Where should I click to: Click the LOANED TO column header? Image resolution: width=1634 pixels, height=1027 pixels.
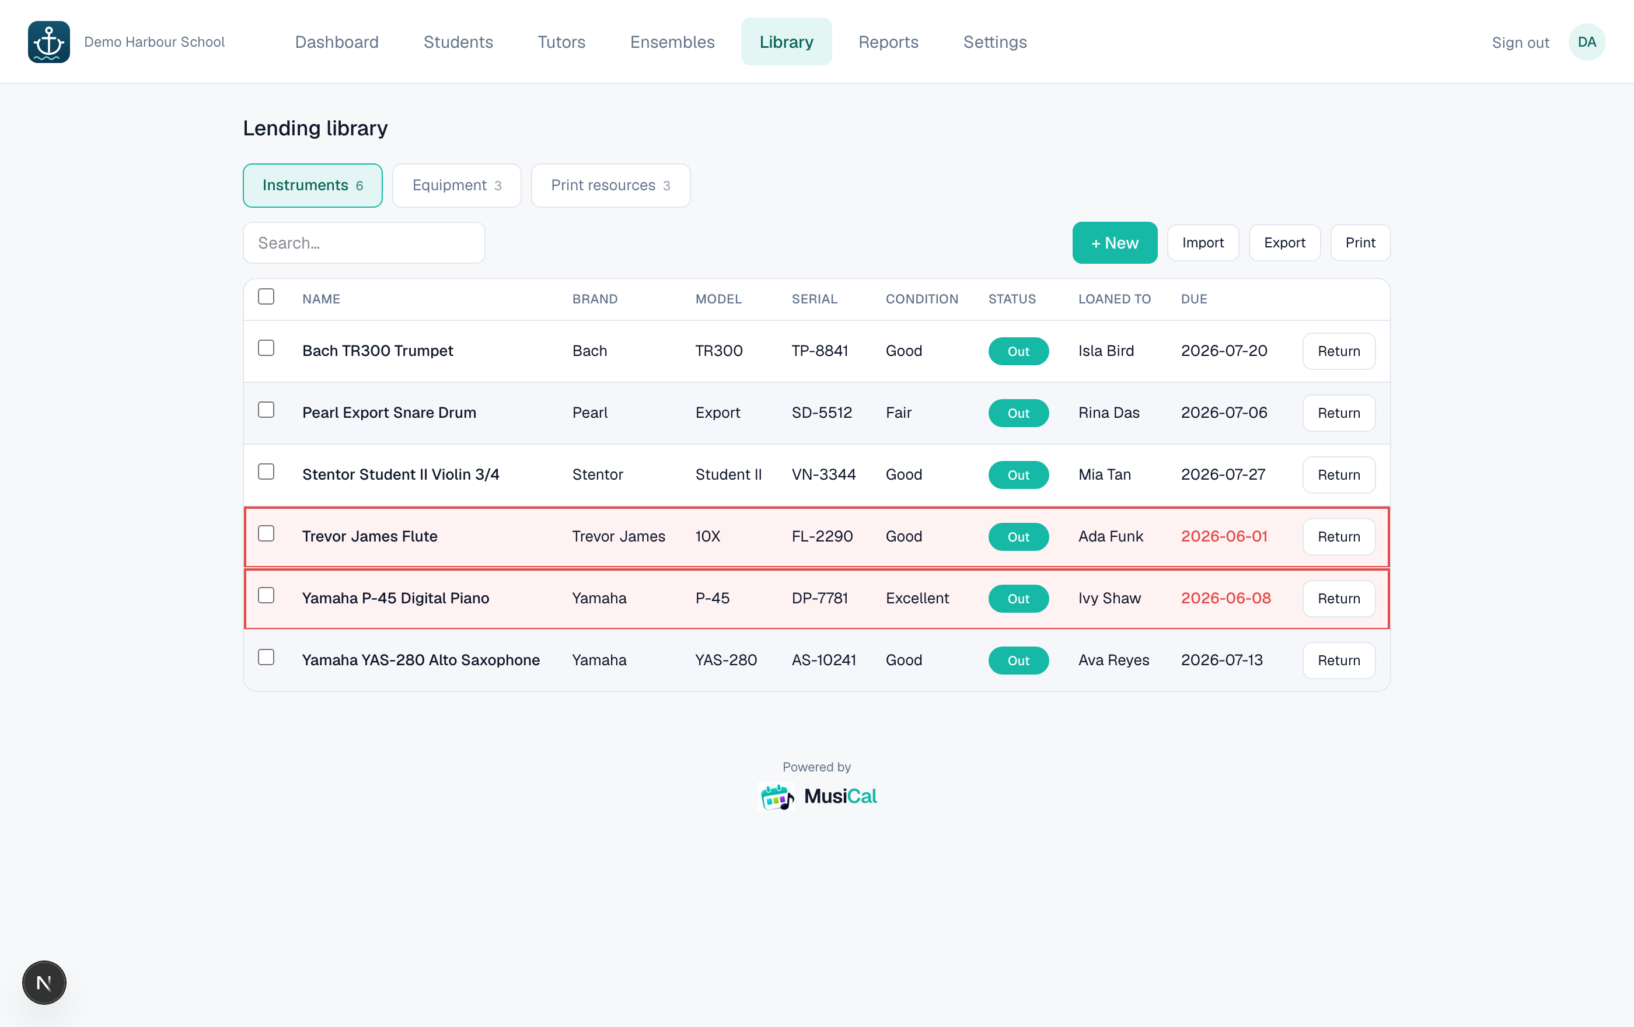(1114, 299)
